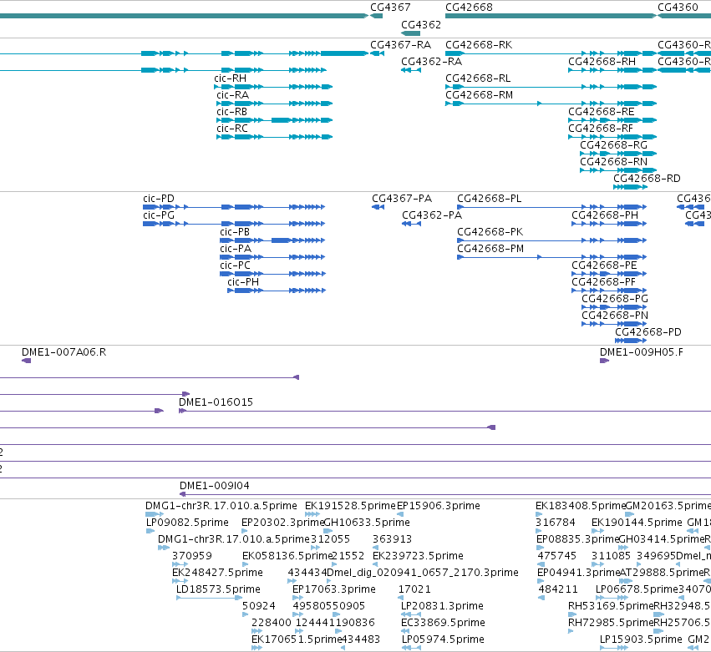This screenshot has height=652, width=711.
Task: Select the LD18573.5prime EST label
Action: coord(218,589)
